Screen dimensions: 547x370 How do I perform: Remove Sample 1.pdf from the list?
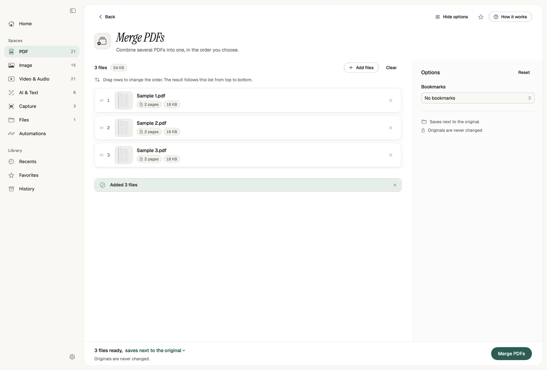tap(390, 100)
